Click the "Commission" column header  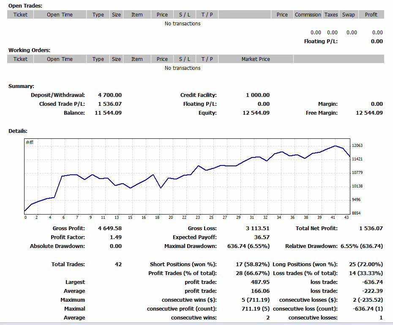308,14
